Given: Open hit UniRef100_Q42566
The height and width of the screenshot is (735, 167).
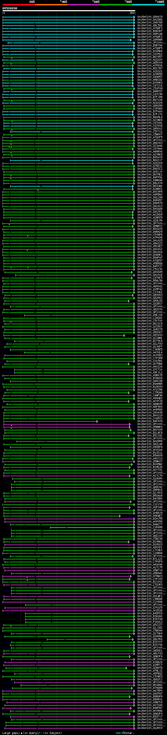Looking at the screenshot, I should point(150,20).
